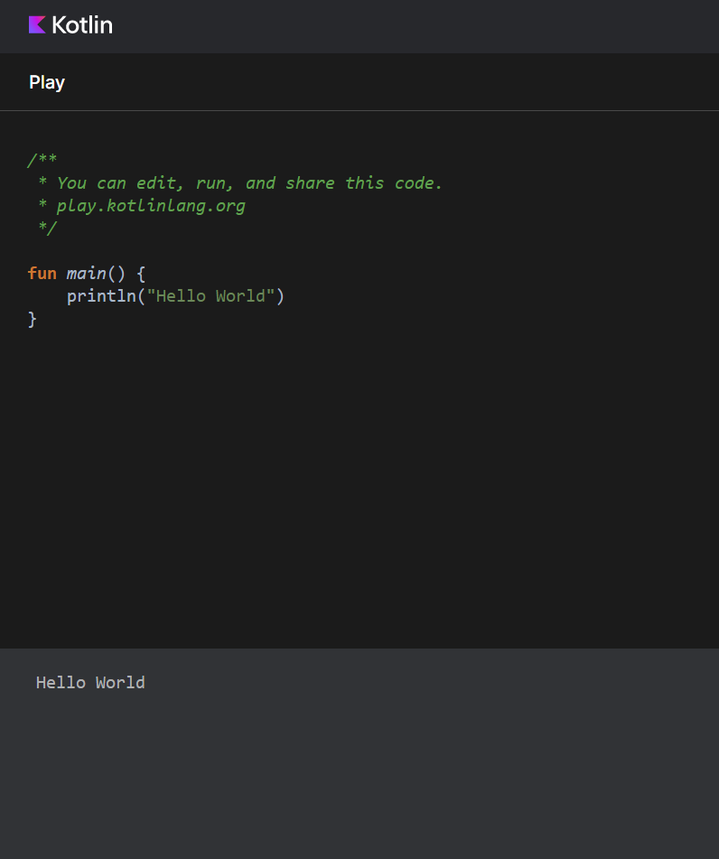Viewport: 719px width, 859px height.
Task: Click the fun keyword in the code
Action: [42, 273]
